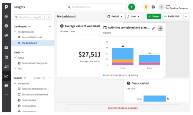Click the Deals started dollar icon

click(x=128, y=83)
